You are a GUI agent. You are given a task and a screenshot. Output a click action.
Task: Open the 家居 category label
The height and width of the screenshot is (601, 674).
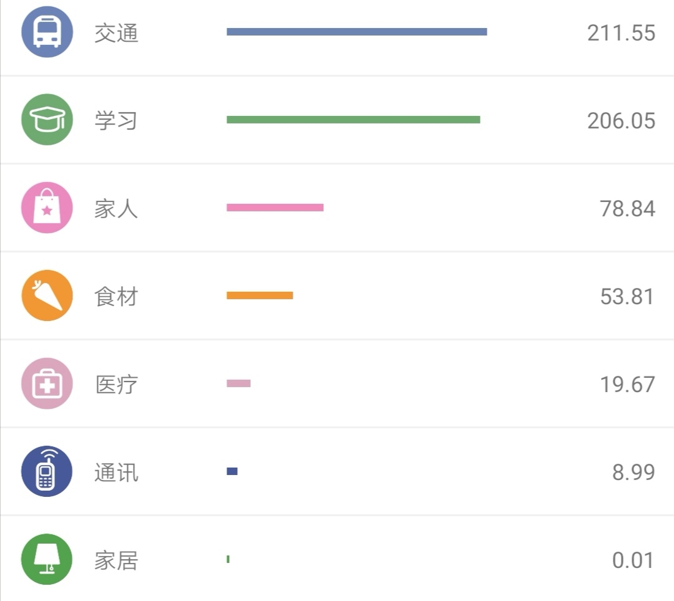117,560
